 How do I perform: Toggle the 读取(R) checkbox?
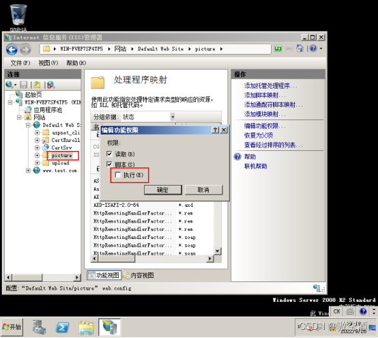pyautogui.click(x=109, y=154)
